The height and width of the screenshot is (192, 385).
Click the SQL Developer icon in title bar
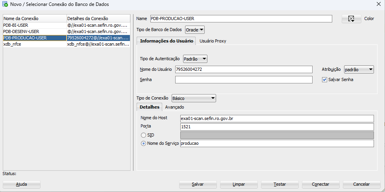click(x=6, y=4)
